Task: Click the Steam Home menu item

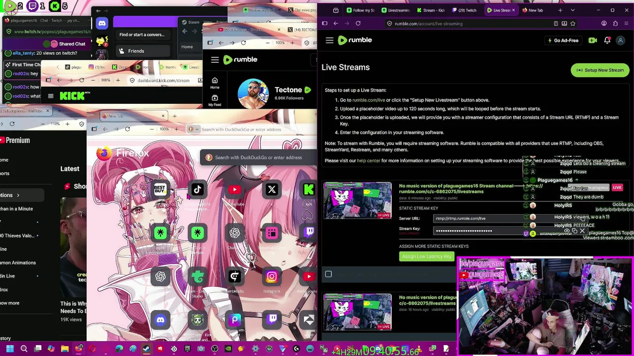Action: 187,47
